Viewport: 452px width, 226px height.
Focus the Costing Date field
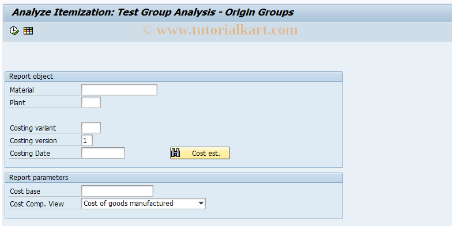(x=103, y=153)
